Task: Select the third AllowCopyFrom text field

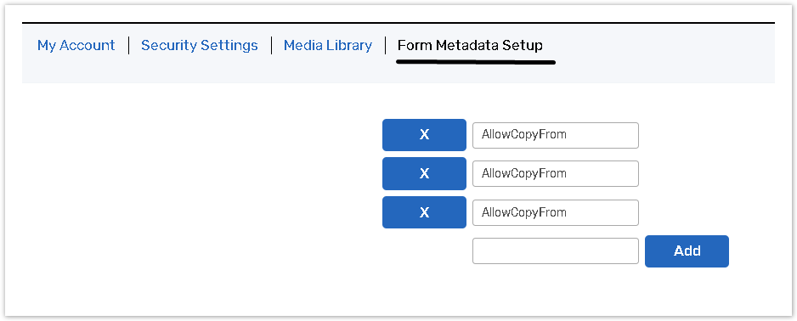Action: [x=556, y=212]
